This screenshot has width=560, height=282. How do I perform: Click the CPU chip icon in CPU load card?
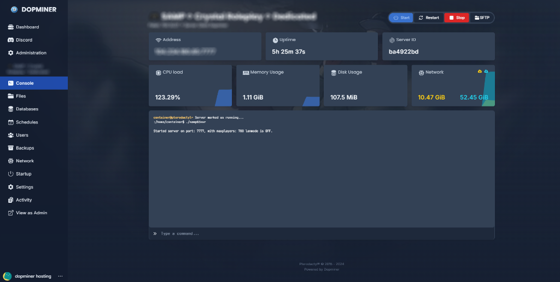coord(159,73)
